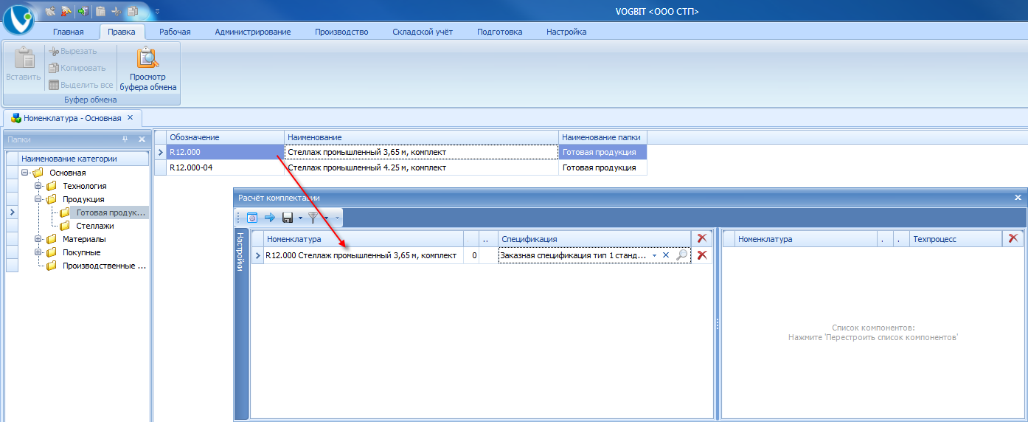This screenshot has width=1028, height=422.
Task: Select the Материалы folder
Action: (84, 239)
